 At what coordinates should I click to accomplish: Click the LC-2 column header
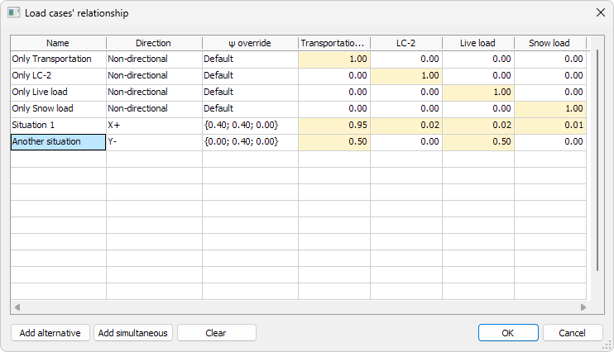click(406, 43)
